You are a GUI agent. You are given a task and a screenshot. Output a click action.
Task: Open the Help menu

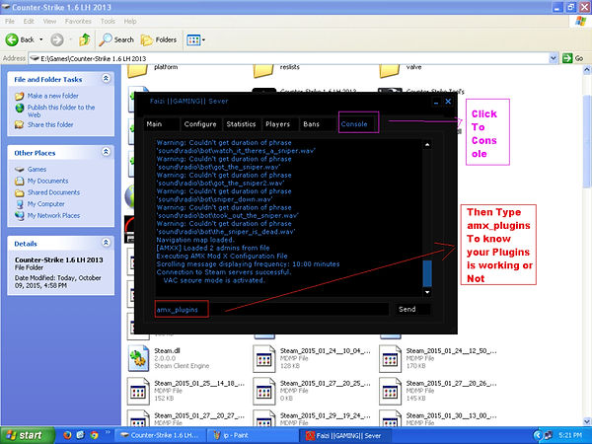click(x=130, y=21)
